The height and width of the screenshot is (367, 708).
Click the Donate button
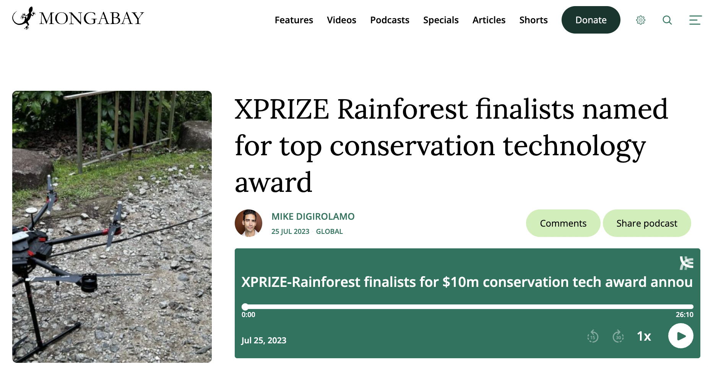pyautogui.click(x=591, y=20)
